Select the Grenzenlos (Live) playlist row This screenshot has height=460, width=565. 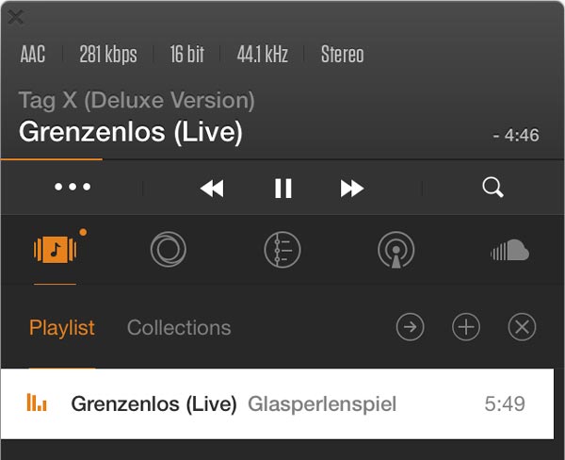pyautogui.click(x=282, y=404)
